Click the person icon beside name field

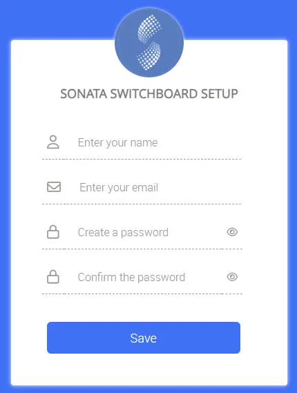[x=53, y=142]
